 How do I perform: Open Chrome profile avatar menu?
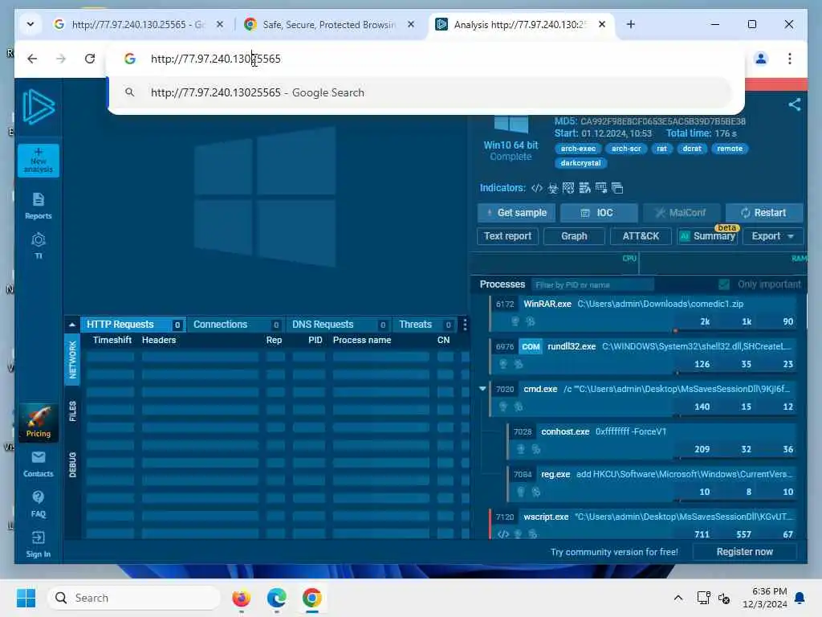761,59
